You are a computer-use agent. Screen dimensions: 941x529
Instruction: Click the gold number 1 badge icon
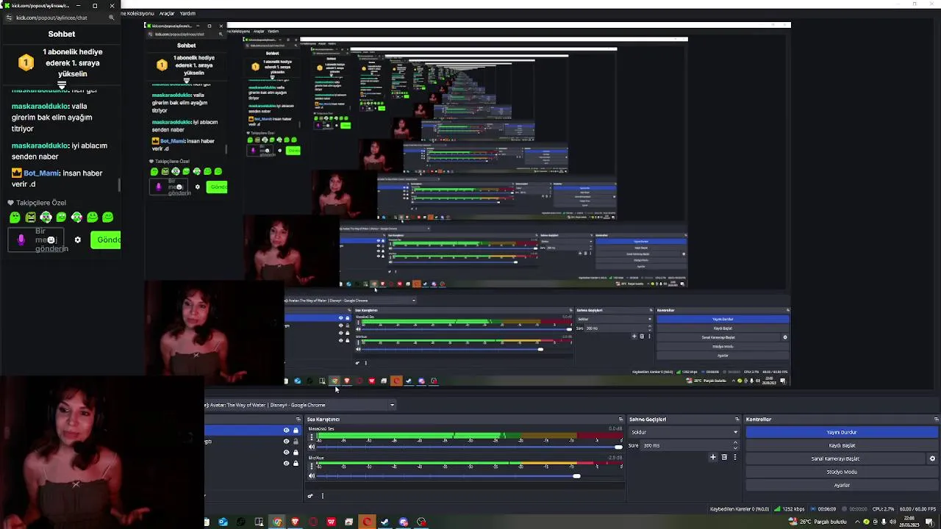(26, 62)
